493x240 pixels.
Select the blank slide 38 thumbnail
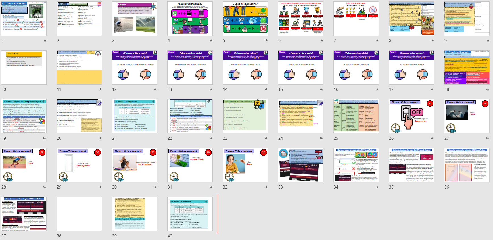79,214
